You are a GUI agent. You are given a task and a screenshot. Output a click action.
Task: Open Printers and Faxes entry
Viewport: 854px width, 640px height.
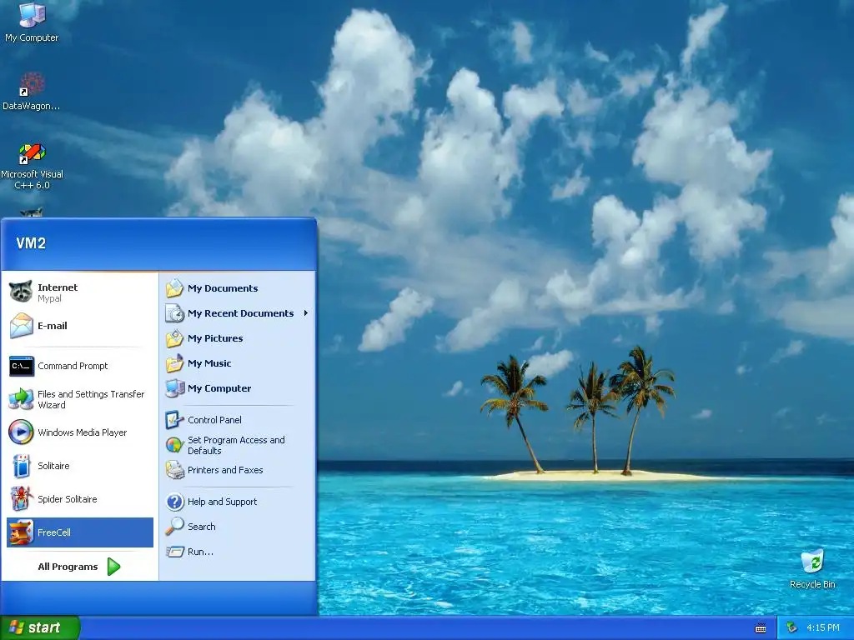click(237, 470)
